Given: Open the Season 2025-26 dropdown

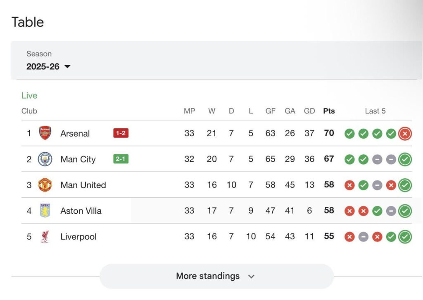Looking at the screenshot, I should point(49,66).
